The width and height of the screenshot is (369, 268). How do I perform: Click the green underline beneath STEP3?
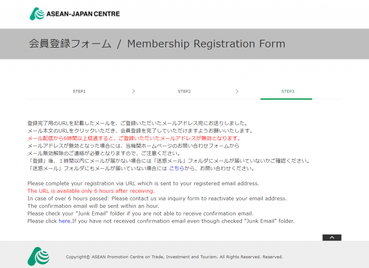(x=286, y=99)
